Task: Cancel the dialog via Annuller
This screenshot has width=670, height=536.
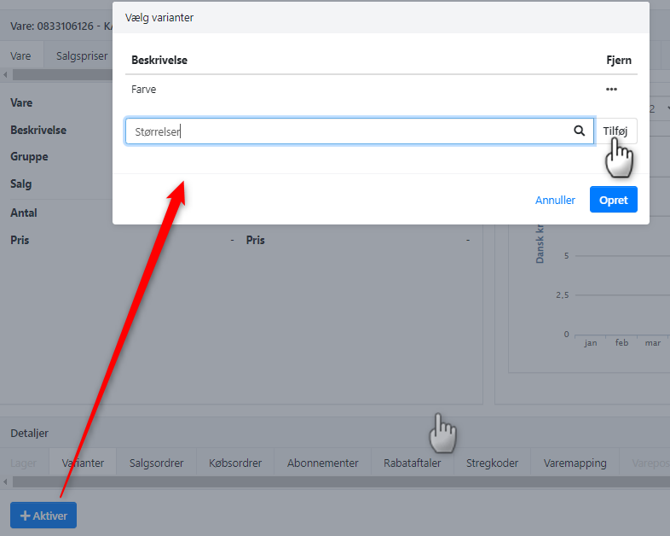Action: [555, 200]
